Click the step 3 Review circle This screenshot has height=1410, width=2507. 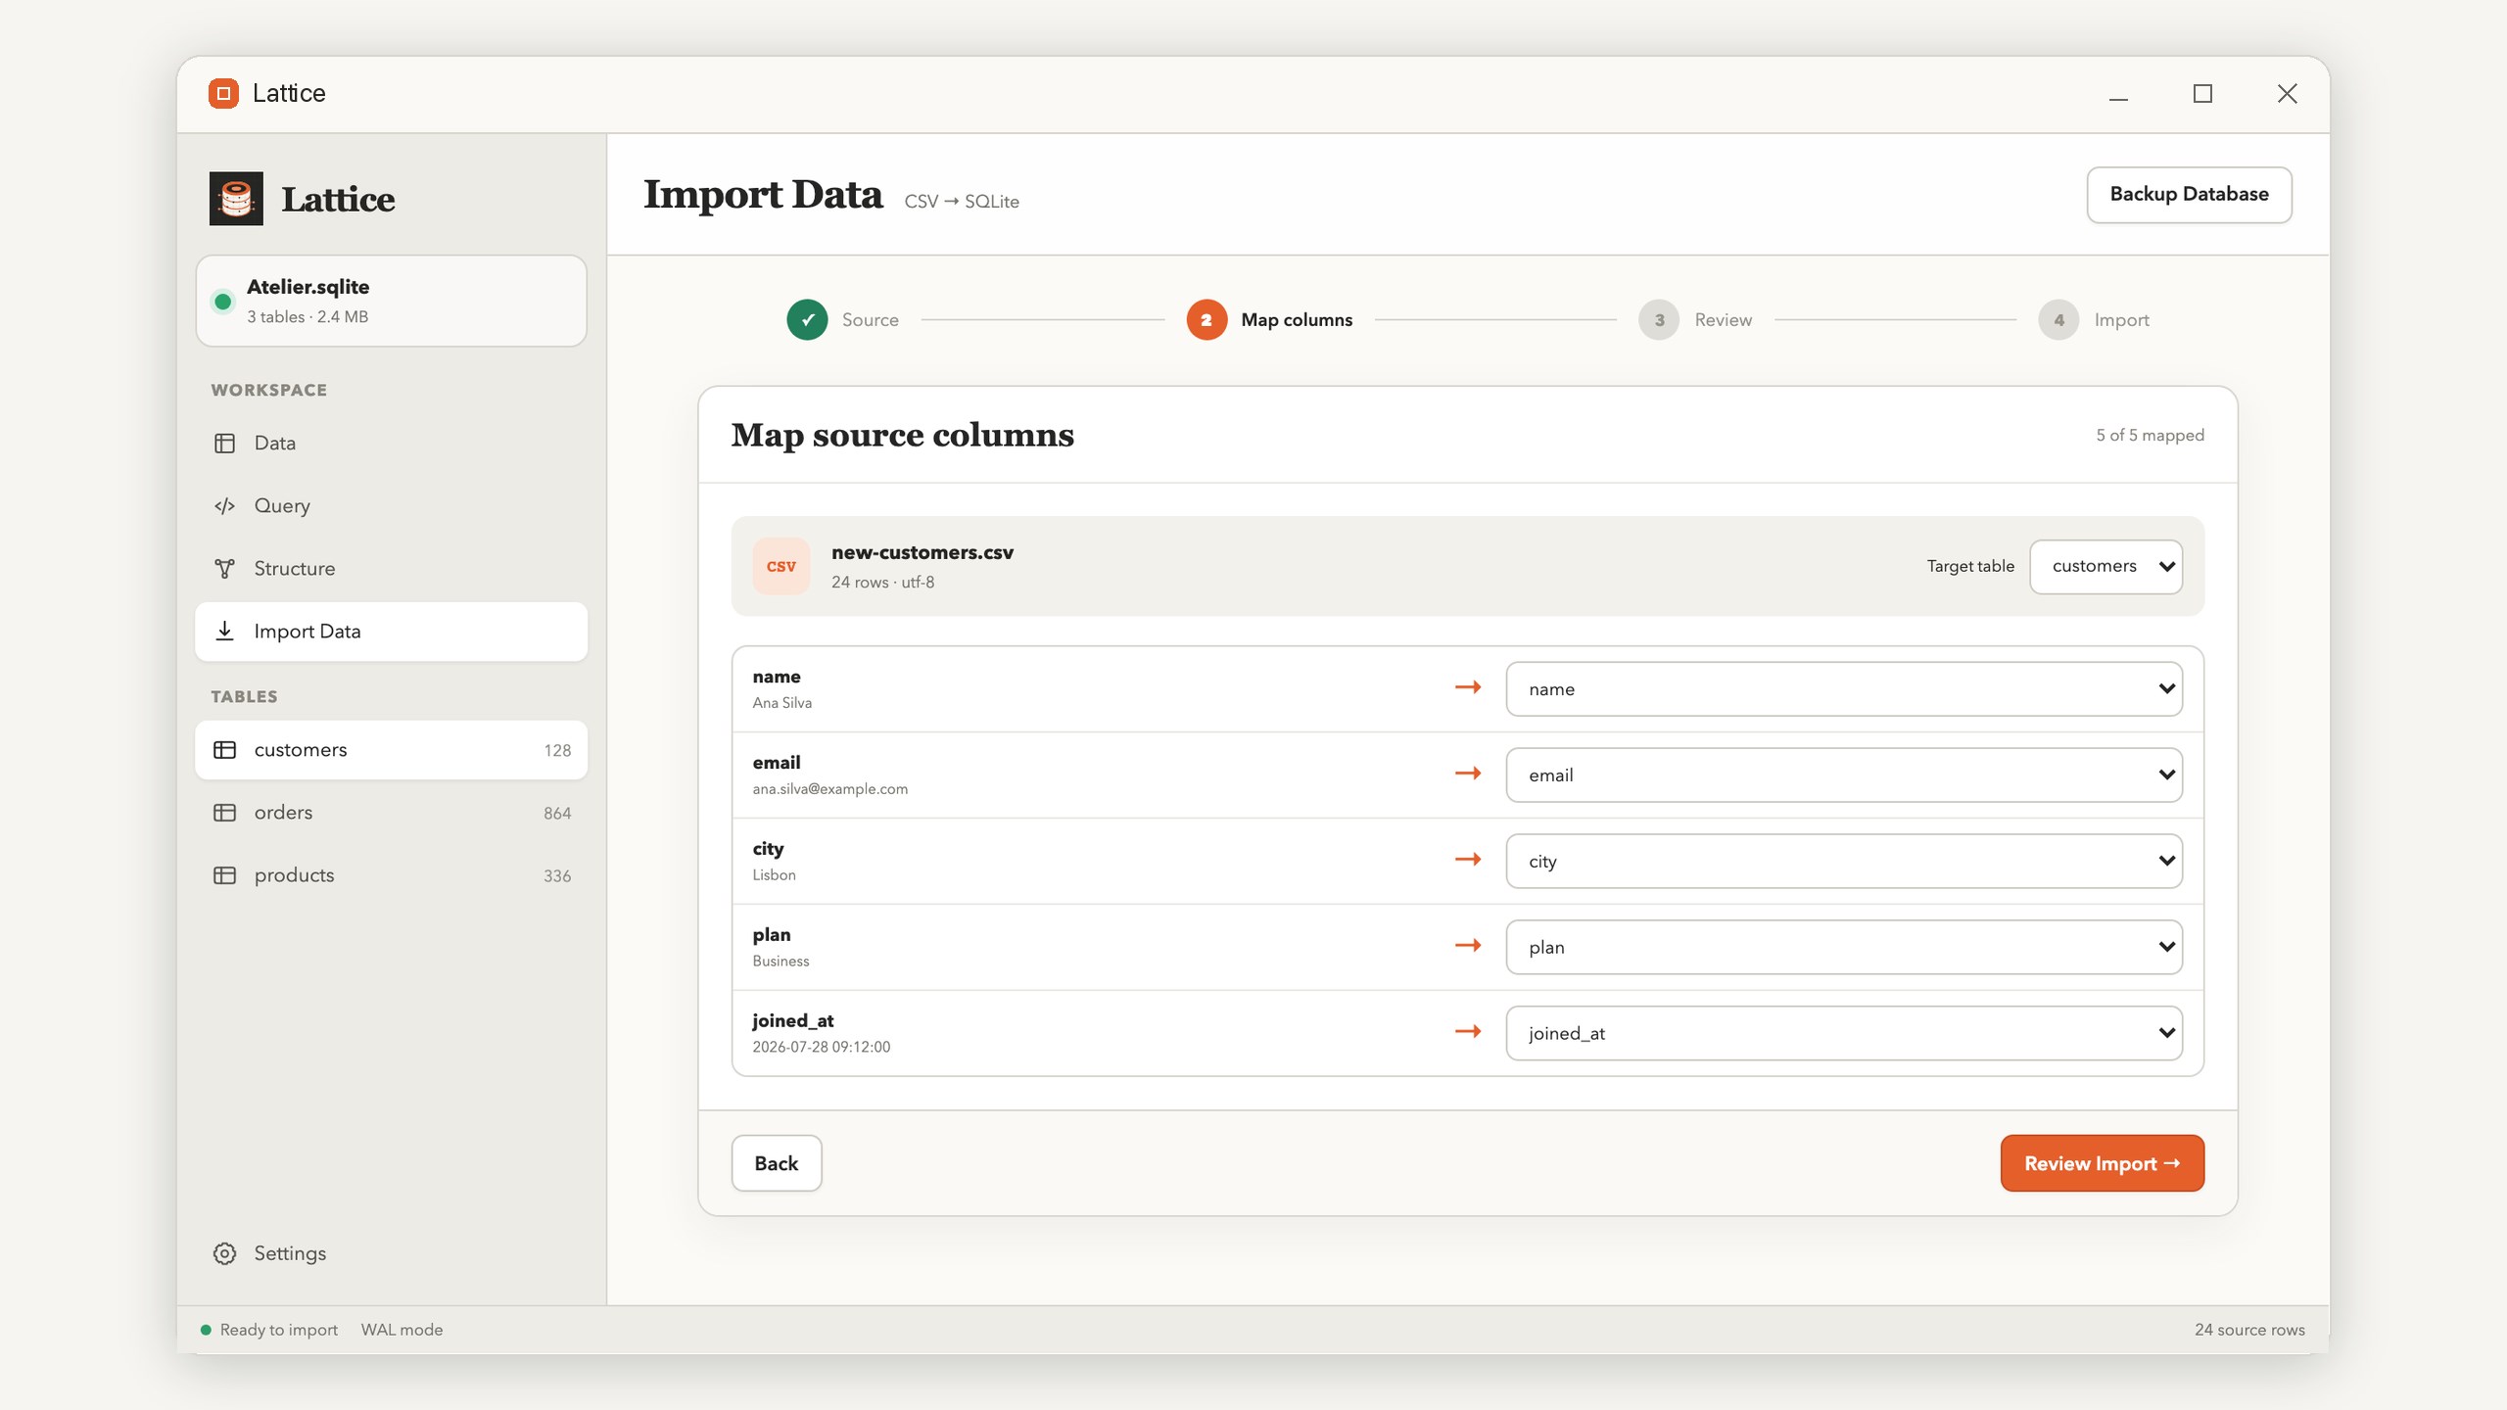coord(1659,320)
